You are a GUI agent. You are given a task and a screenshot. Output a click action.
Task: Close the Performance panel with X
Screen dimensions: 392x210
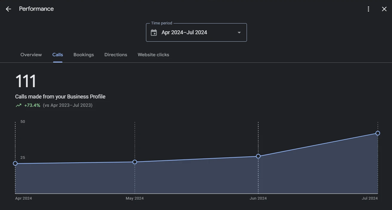(x=384, y=9)
